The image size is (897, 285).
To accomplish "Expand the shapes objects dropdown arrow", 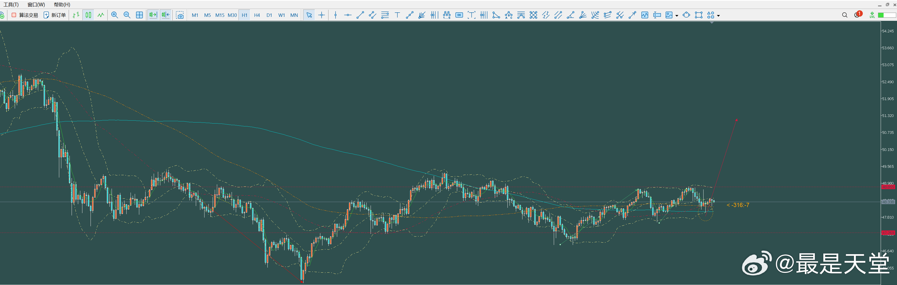I will 718,15.
